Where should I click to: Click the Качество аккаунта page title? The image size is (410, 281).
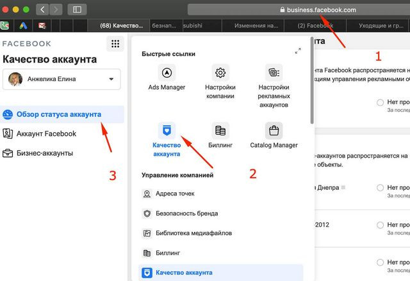[x=50, y=59]
